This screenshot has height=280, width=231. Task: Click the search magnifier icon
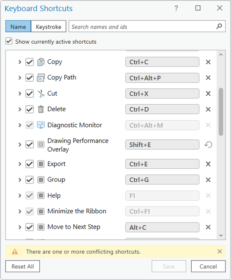[219, 26]
